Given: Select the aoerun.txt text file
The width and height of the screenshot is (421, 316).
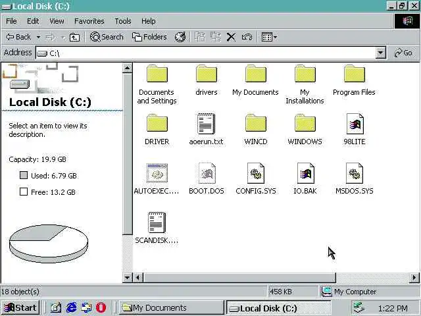Looking at the screenshot, I should [x=206, y=130].
